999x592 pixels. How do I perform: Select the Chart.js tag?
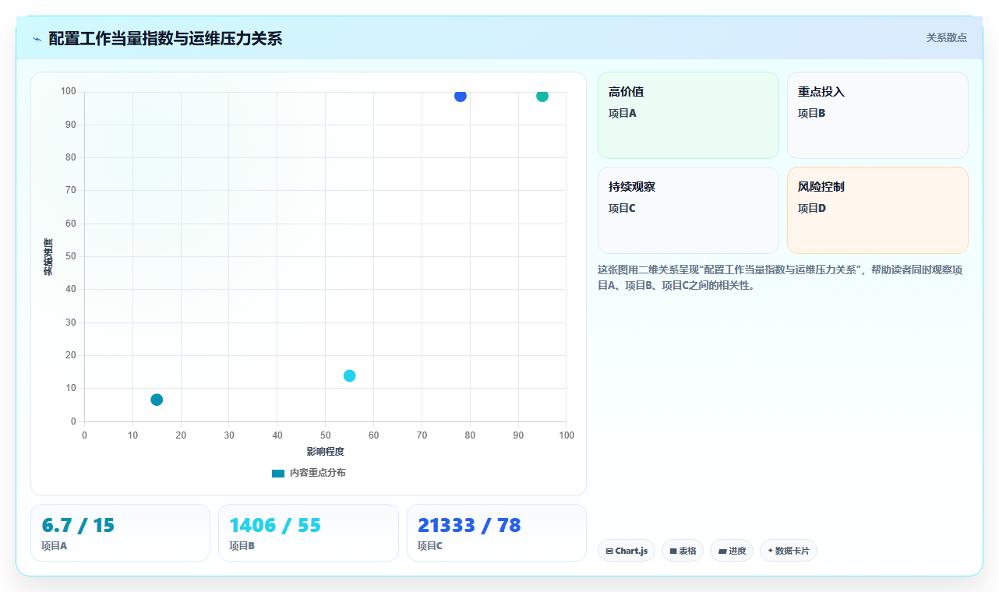click(627, 551)
